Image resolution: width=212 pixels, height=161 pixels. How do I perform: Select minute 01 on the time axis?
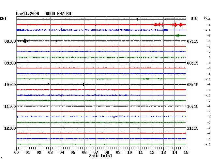click(x=28, y=153)
